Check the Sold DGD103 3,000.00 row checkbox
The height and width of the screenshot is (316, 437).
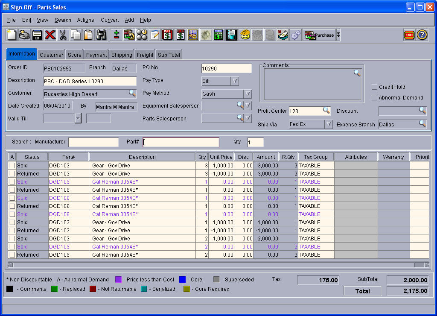pyautogui.click(x=12, y=165)
